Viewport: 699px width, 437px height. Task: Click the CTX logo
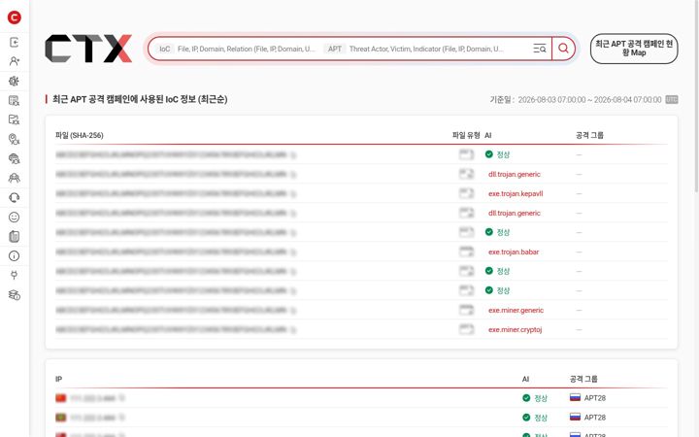click(x=88, y=49)
